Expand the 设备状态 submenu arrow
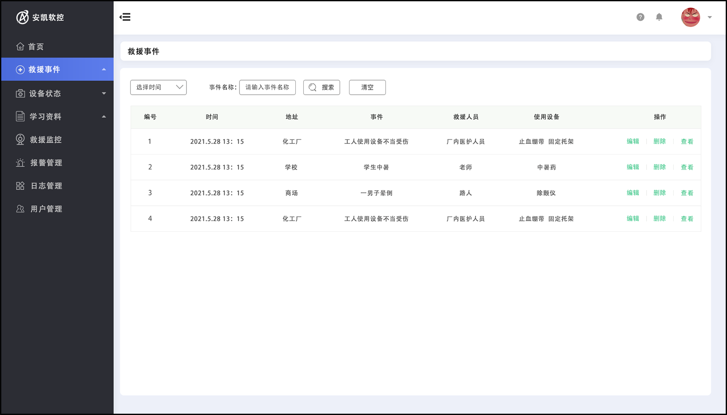727x415 pixels. pyautogui.click(x=104, y=94)
